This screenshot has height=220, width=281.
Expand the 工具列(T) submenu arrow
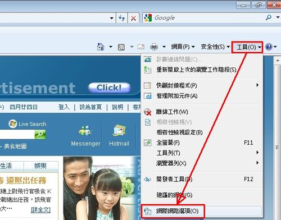(x=257, y=153)
